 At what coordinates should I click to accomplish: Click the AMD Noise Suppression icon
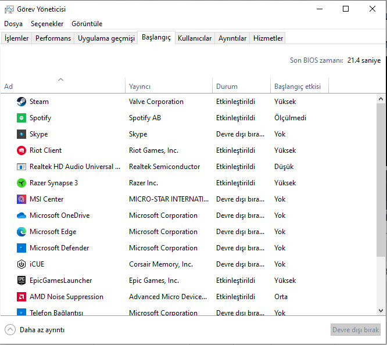click(21, 297)
